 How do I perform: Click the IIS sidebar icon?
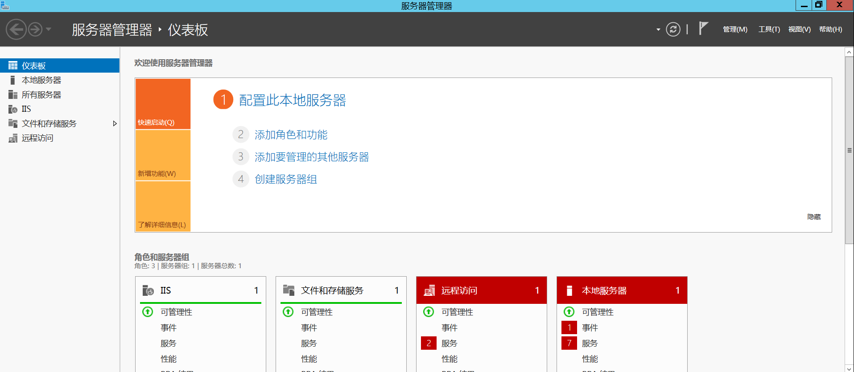pos(13,109)
